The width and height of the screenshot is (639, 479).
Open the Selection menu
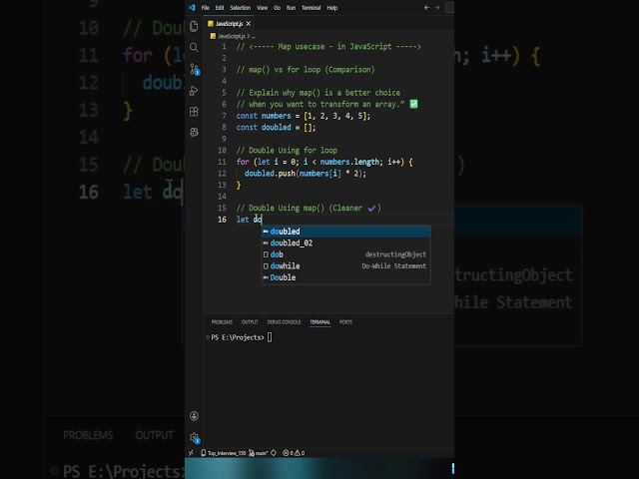[x=241, y=8]
